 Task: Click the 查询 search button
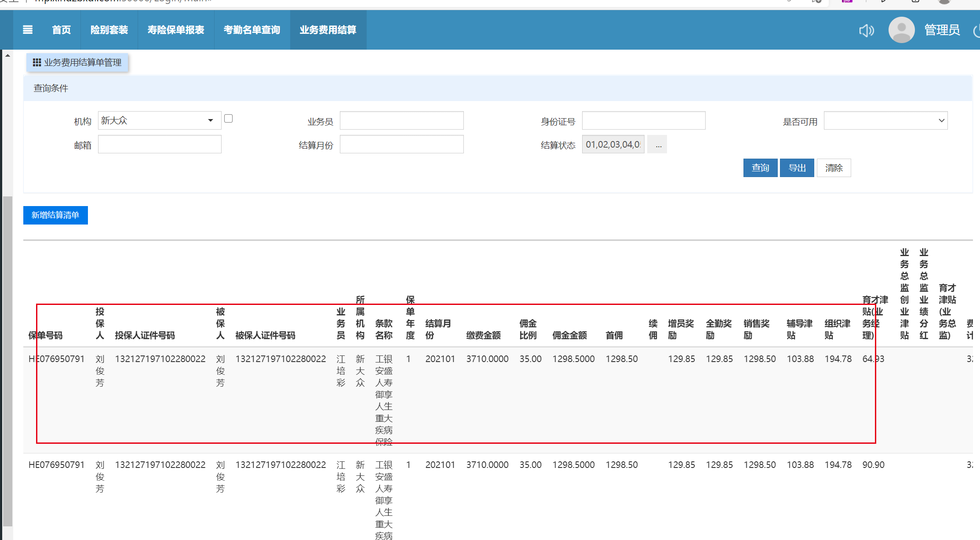pyautogui.click(x=760, y=168)
